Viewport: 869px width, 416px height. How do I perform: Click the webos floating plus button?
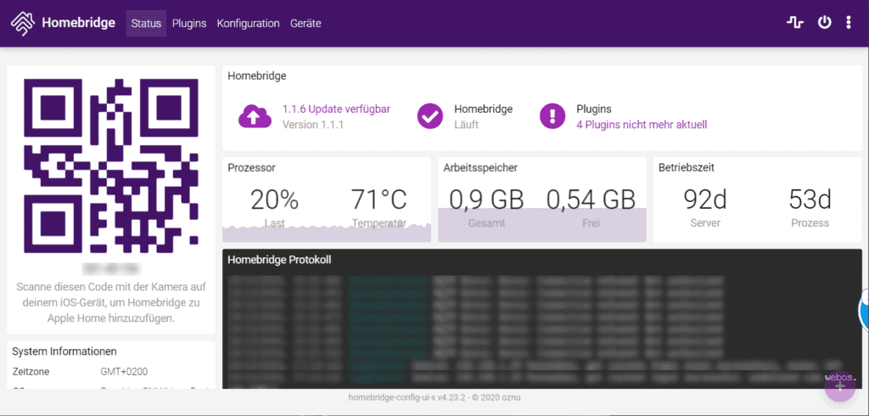coord(840,385)
